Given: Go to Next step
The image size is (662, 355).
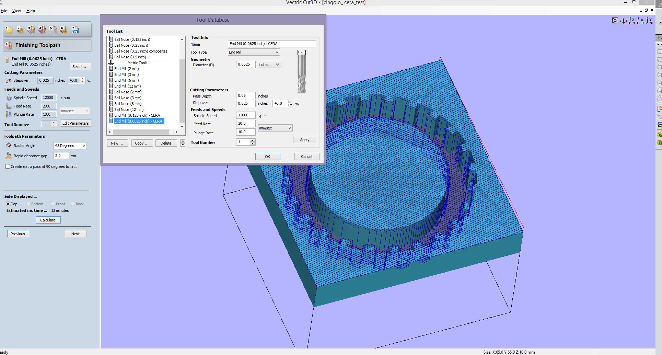Looking at the screenshot, I should (x=76, y=234).
